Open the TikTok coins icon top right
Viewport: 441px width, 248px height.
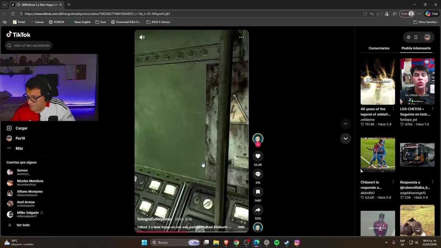[409, 37]
